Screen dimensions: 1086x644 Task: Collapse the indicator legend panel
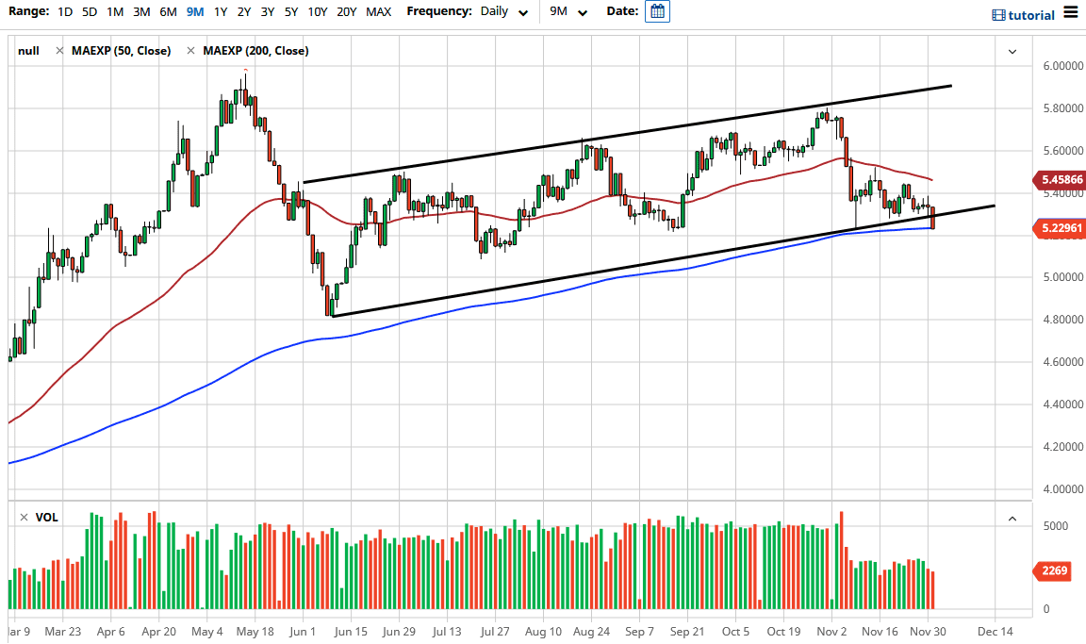[1011, 49]
